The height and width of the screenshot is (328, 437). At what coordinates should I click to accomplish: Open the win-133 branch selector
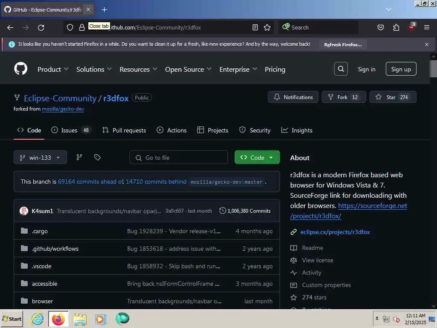coord(40,157)
